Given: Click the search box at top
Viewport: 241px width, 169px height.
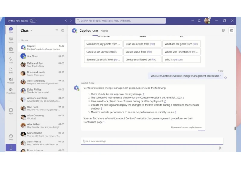Looking at the screenshot, I should point(120,21).
